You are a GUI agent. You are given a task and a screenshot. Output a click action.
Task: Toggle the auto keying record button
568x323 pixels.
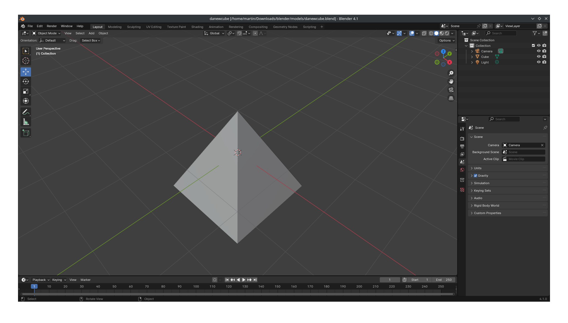click(x=215, y=280)
